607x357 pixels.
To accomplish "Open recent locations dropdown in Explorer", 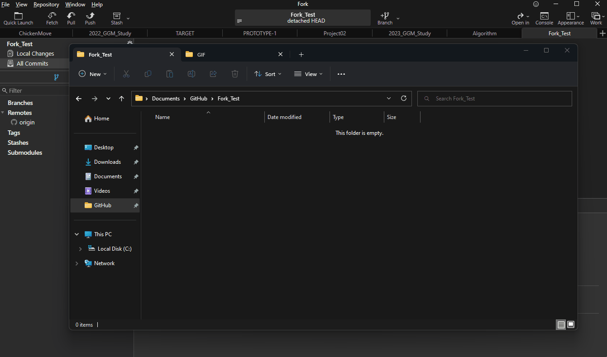I will coord(108,99).
